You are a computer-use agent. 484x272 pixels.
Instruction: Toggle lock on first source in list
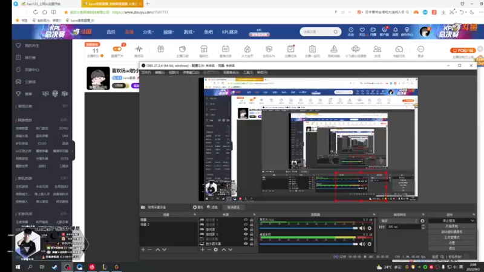252,220
